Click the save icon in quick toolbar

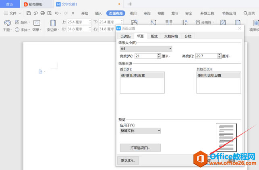(x=29, y=13)
